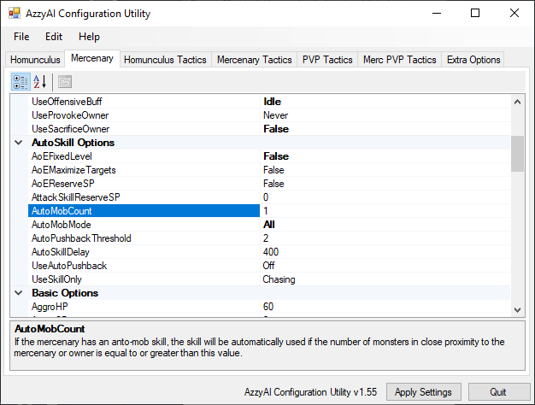Edit the AttackSkillReserveSP value 0
Image resolution: width=535 pixels, height=405 pixels.
[385, 197]
